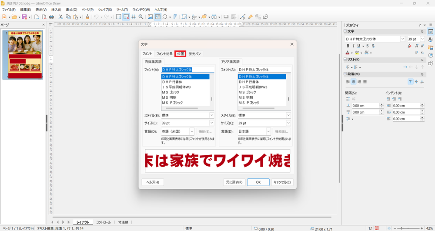This screenshot has width=435, height=231.
Task: Click the 元に戻す(R) button
Action: pyautogui.click(x=234, y=182)
